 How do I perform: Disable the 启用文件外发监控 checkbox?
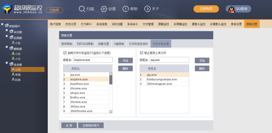pyautogui.click(x=65, y=53)
